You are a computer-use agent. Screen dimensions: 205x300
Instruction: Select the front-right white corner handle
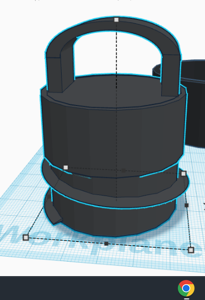pyautogui.click(x=191, y=250)
